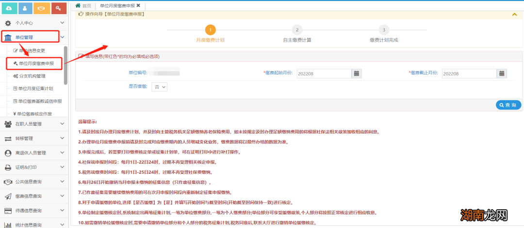Click the 缴费起始月份 input field
The width and height of the screenshot is (524, 228).
pos(324,73)
